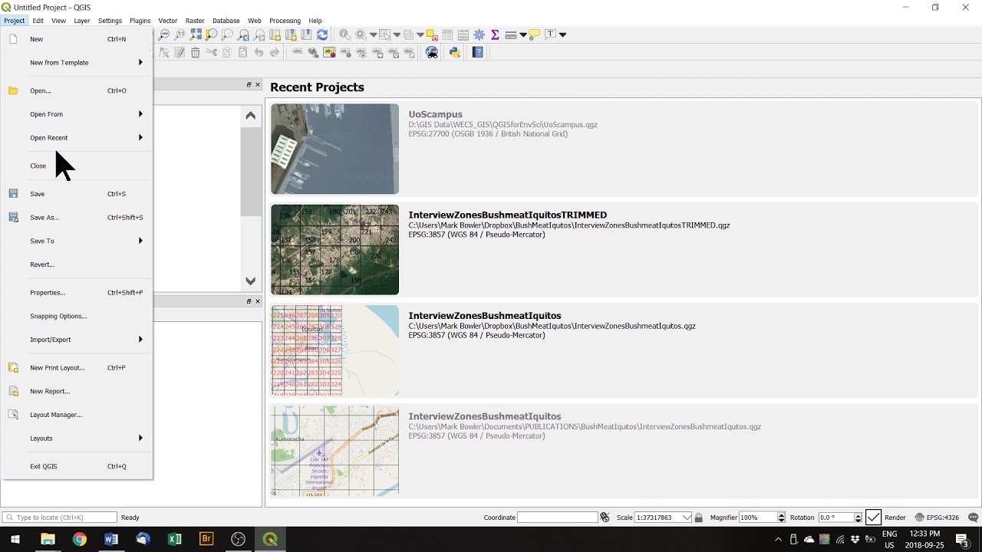
Task: Click the Windows Start button
Action: click(15, 539)
